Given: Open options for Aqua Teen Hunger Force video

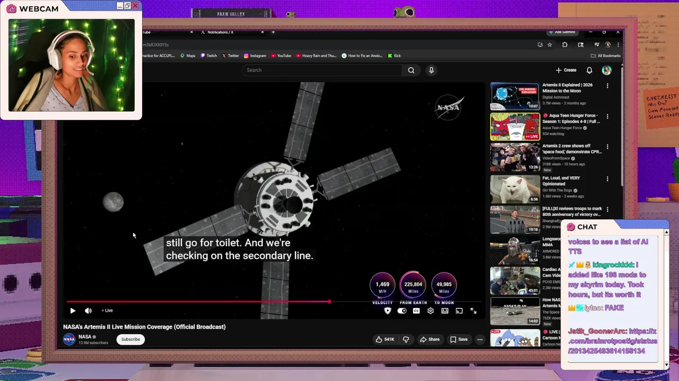Looking at the screenshot, I should point(607,116).
